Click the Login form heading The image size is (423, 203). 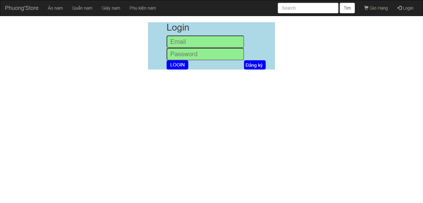(178, 27)
